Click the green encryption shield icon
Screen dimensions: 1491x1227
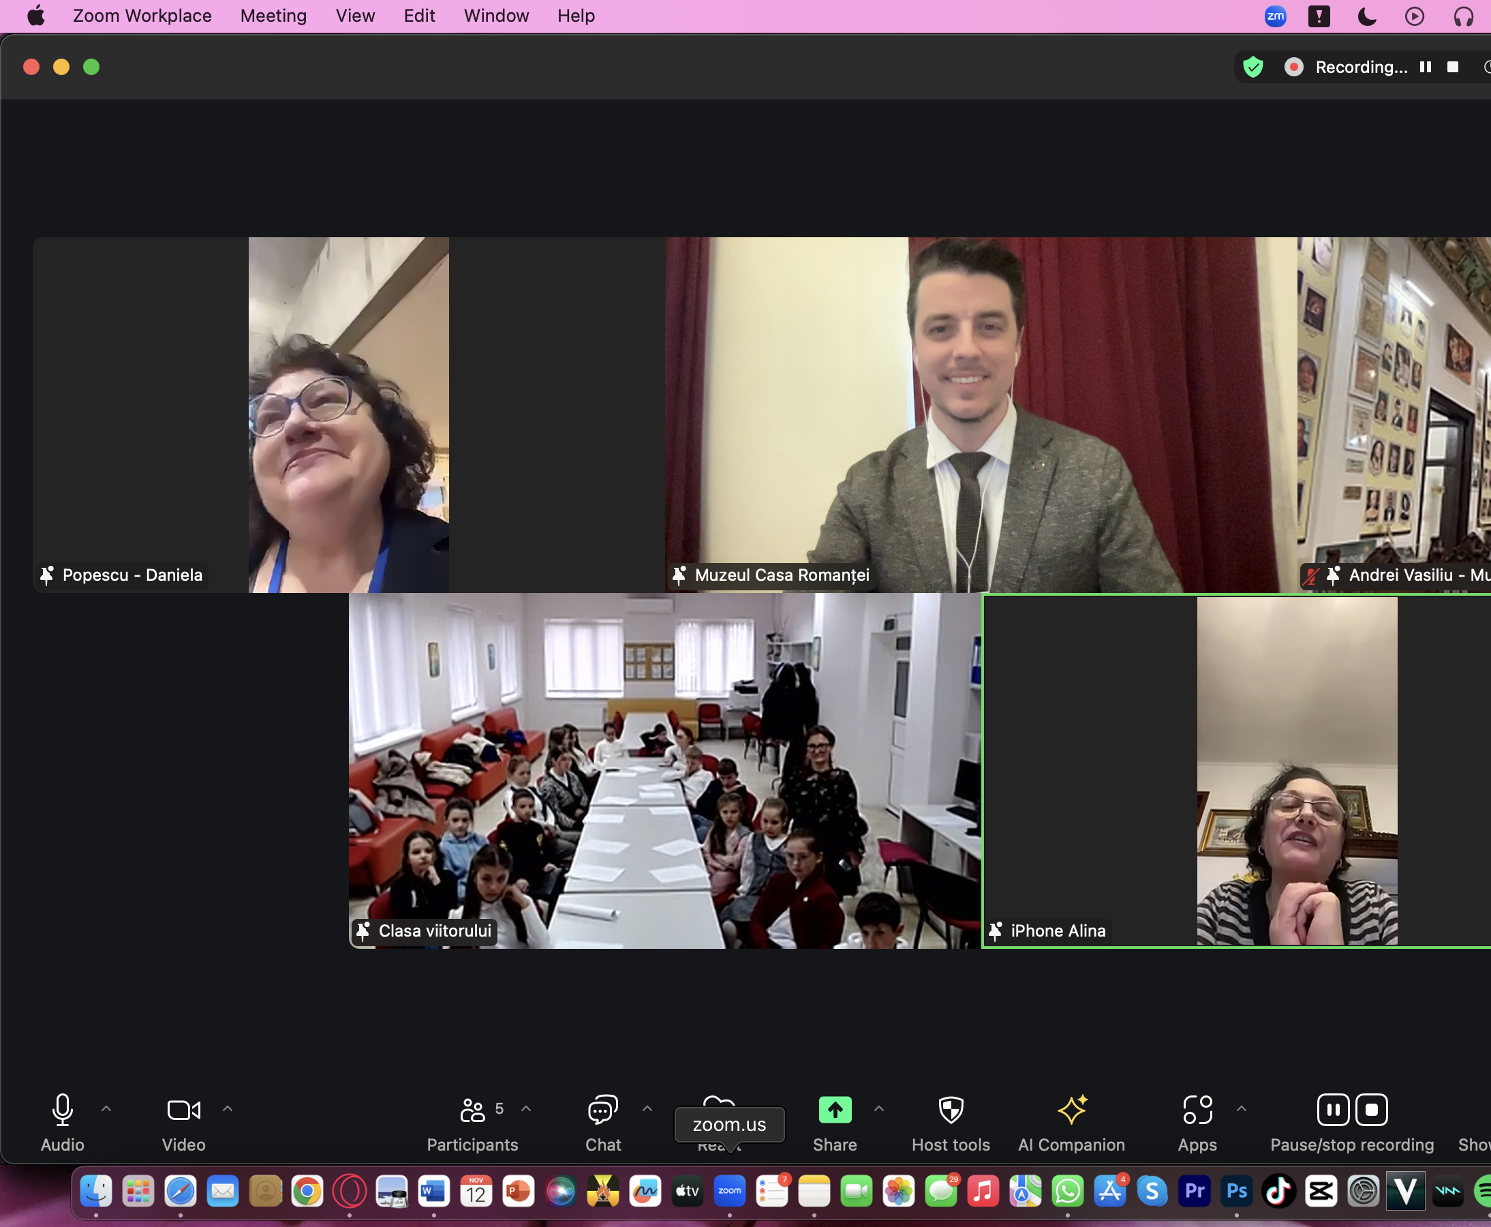[x=1253, y=67]
